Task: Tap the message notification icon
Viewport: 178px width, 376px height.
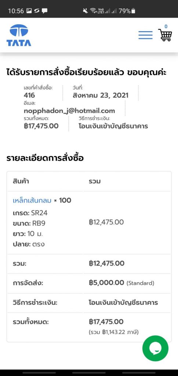Action: point(44,11)
